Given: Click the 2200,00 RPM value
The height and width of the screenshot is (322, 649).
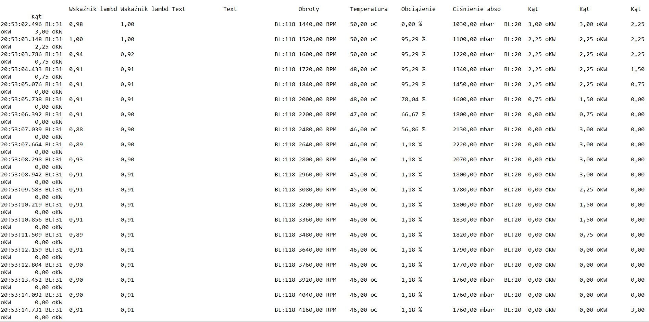Looking at the screenshot, I should [317, 115].
